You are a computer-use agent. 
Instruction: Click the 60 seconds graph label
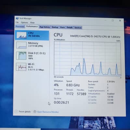pos(59,77)
